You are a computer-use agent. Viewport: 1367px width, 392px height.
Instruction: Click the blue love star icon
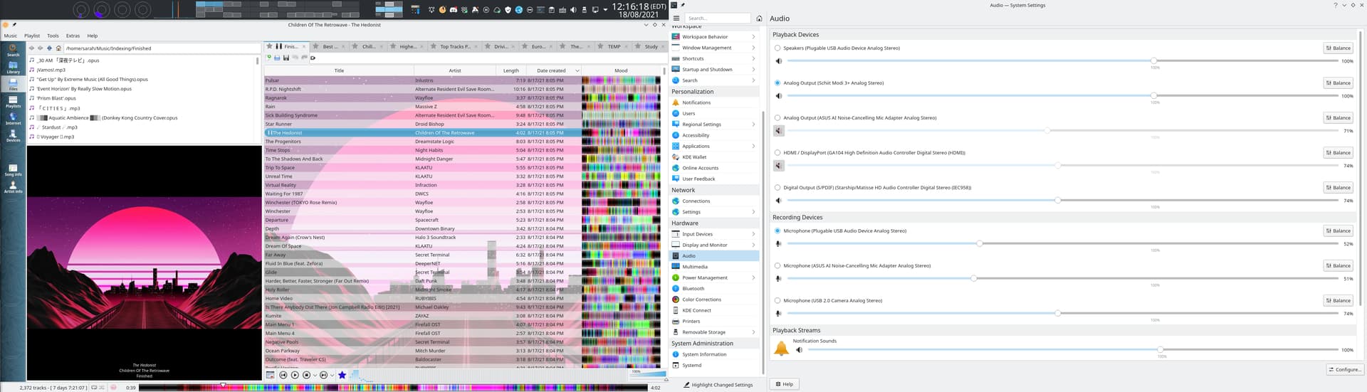click(x=342, y=375)
